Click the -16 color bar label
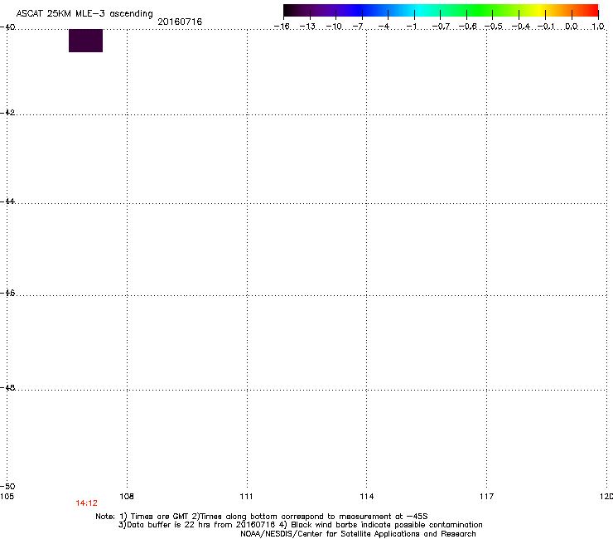Screen dimensions: 613x539 pyautogui.click(x=282, y=27)
